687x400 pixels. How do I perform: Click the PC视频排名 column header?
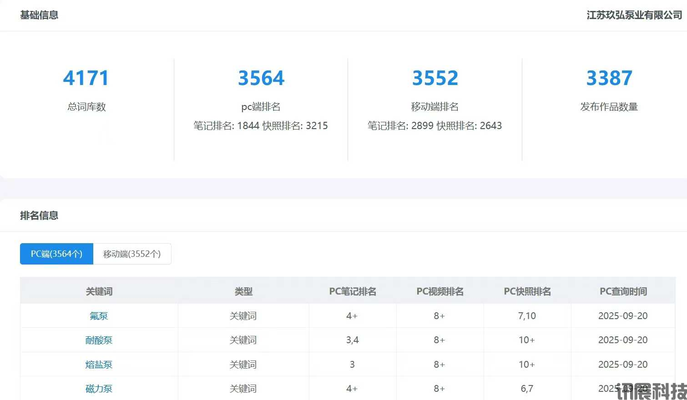coord(440,291)
